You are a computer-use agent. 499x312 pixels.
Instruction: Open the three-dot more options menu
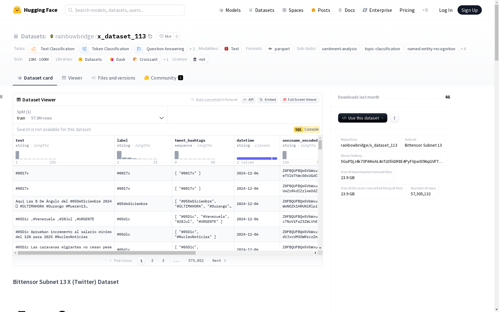[395, 118]
